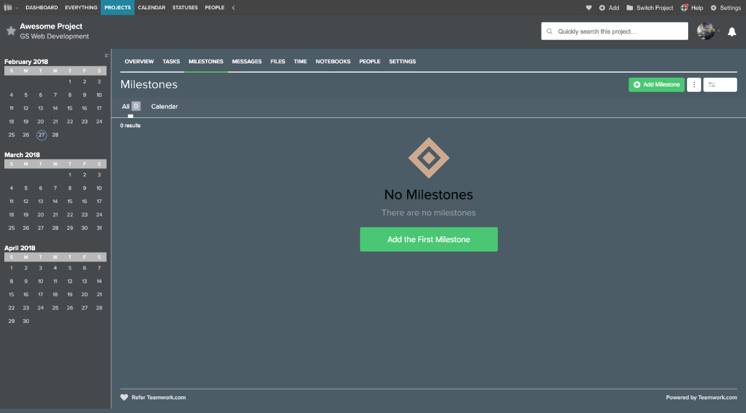Open Settings gear in top bar
The width and height of the screenshot is (746, 413).
[x=714, y=7]
